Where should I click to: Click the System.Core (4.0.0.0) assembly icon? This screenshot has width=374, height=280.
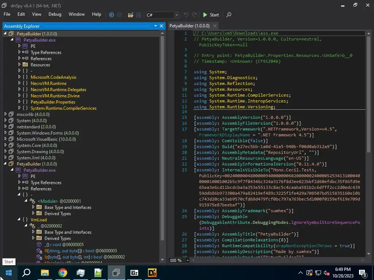(x=11, y=145)
